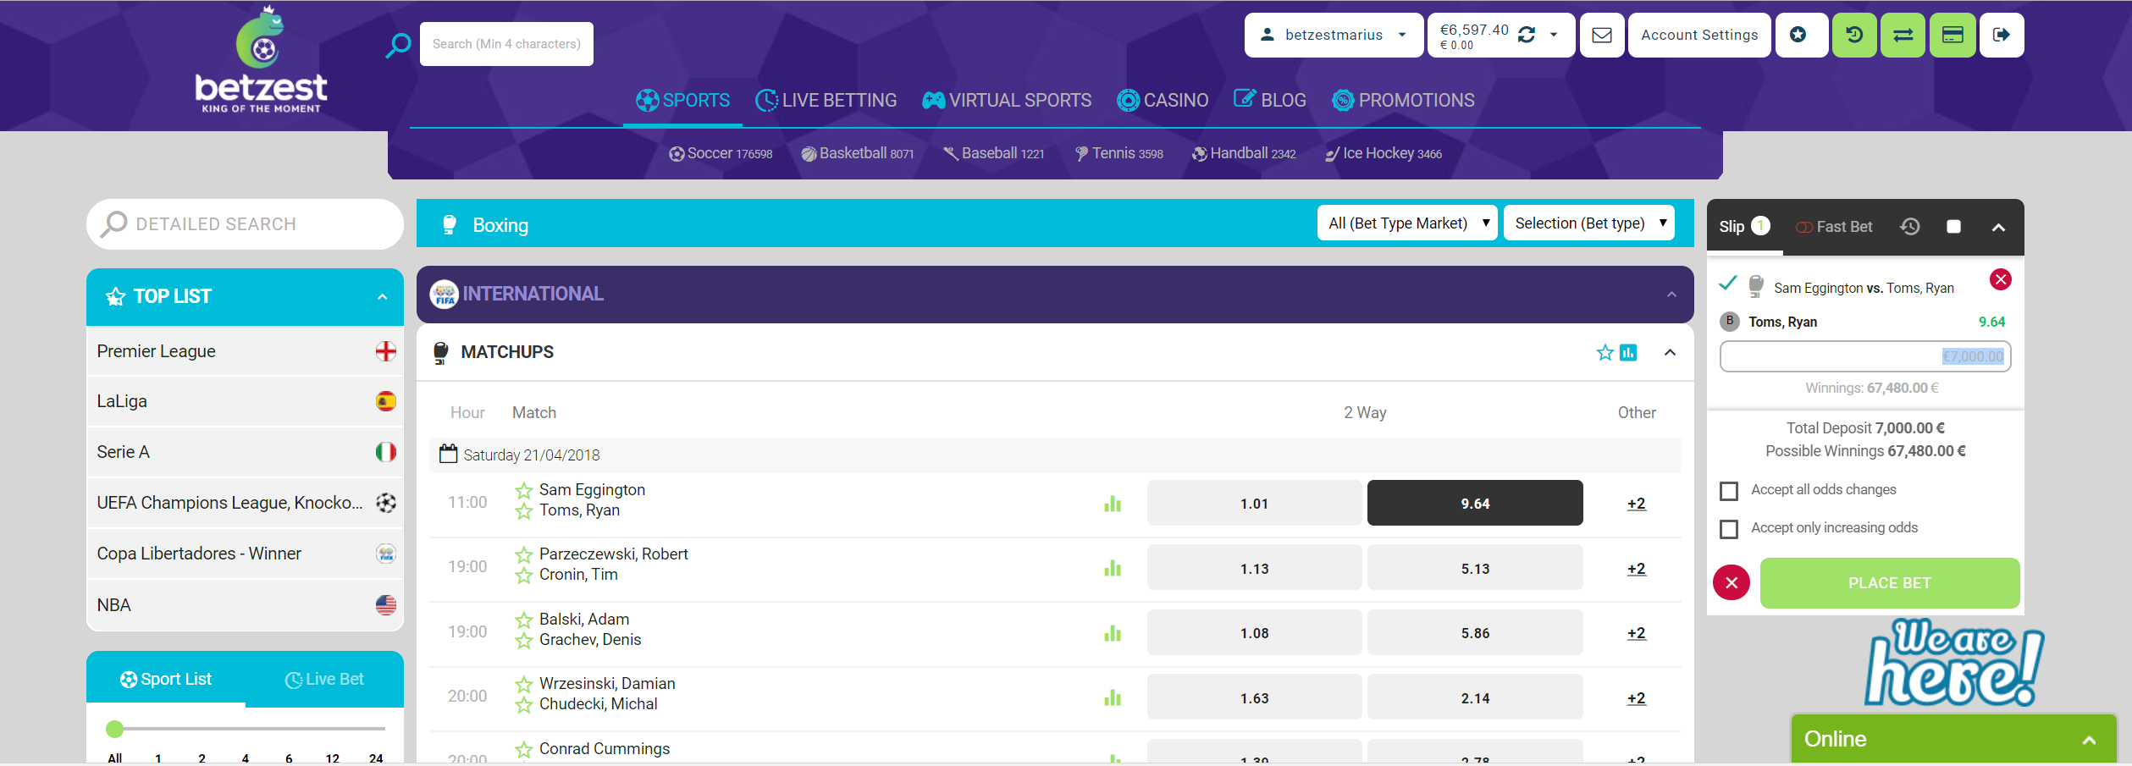
Task: Click the green bet history icon
Action: 1854,36
